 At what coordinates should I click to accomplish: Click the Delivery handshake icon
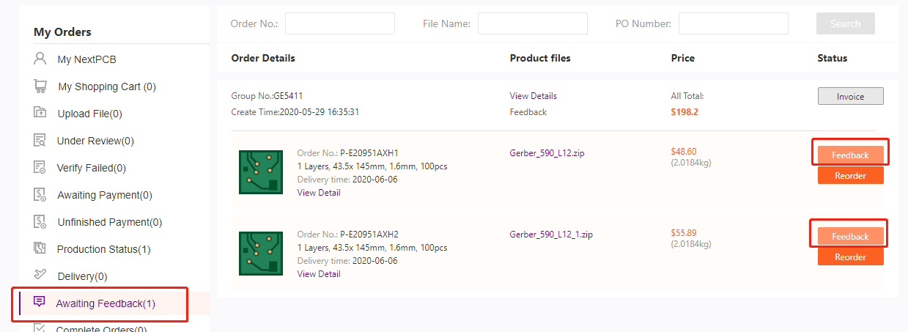click(x=40, y=276)
